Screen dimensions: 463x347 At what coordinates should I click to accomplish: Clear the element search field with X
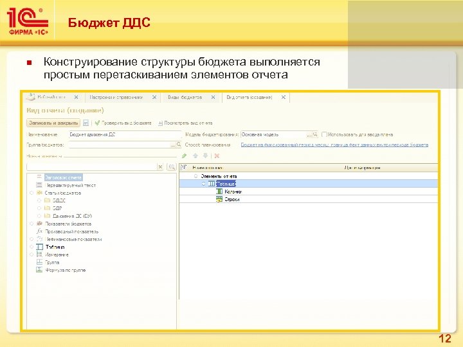coord(160,167)
